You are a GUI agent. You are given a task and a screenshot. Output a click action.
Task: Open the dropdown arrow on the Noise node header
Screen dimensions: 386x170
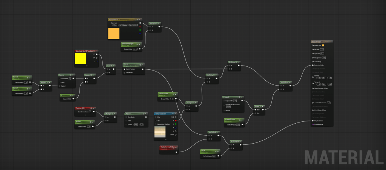point(143,64)
